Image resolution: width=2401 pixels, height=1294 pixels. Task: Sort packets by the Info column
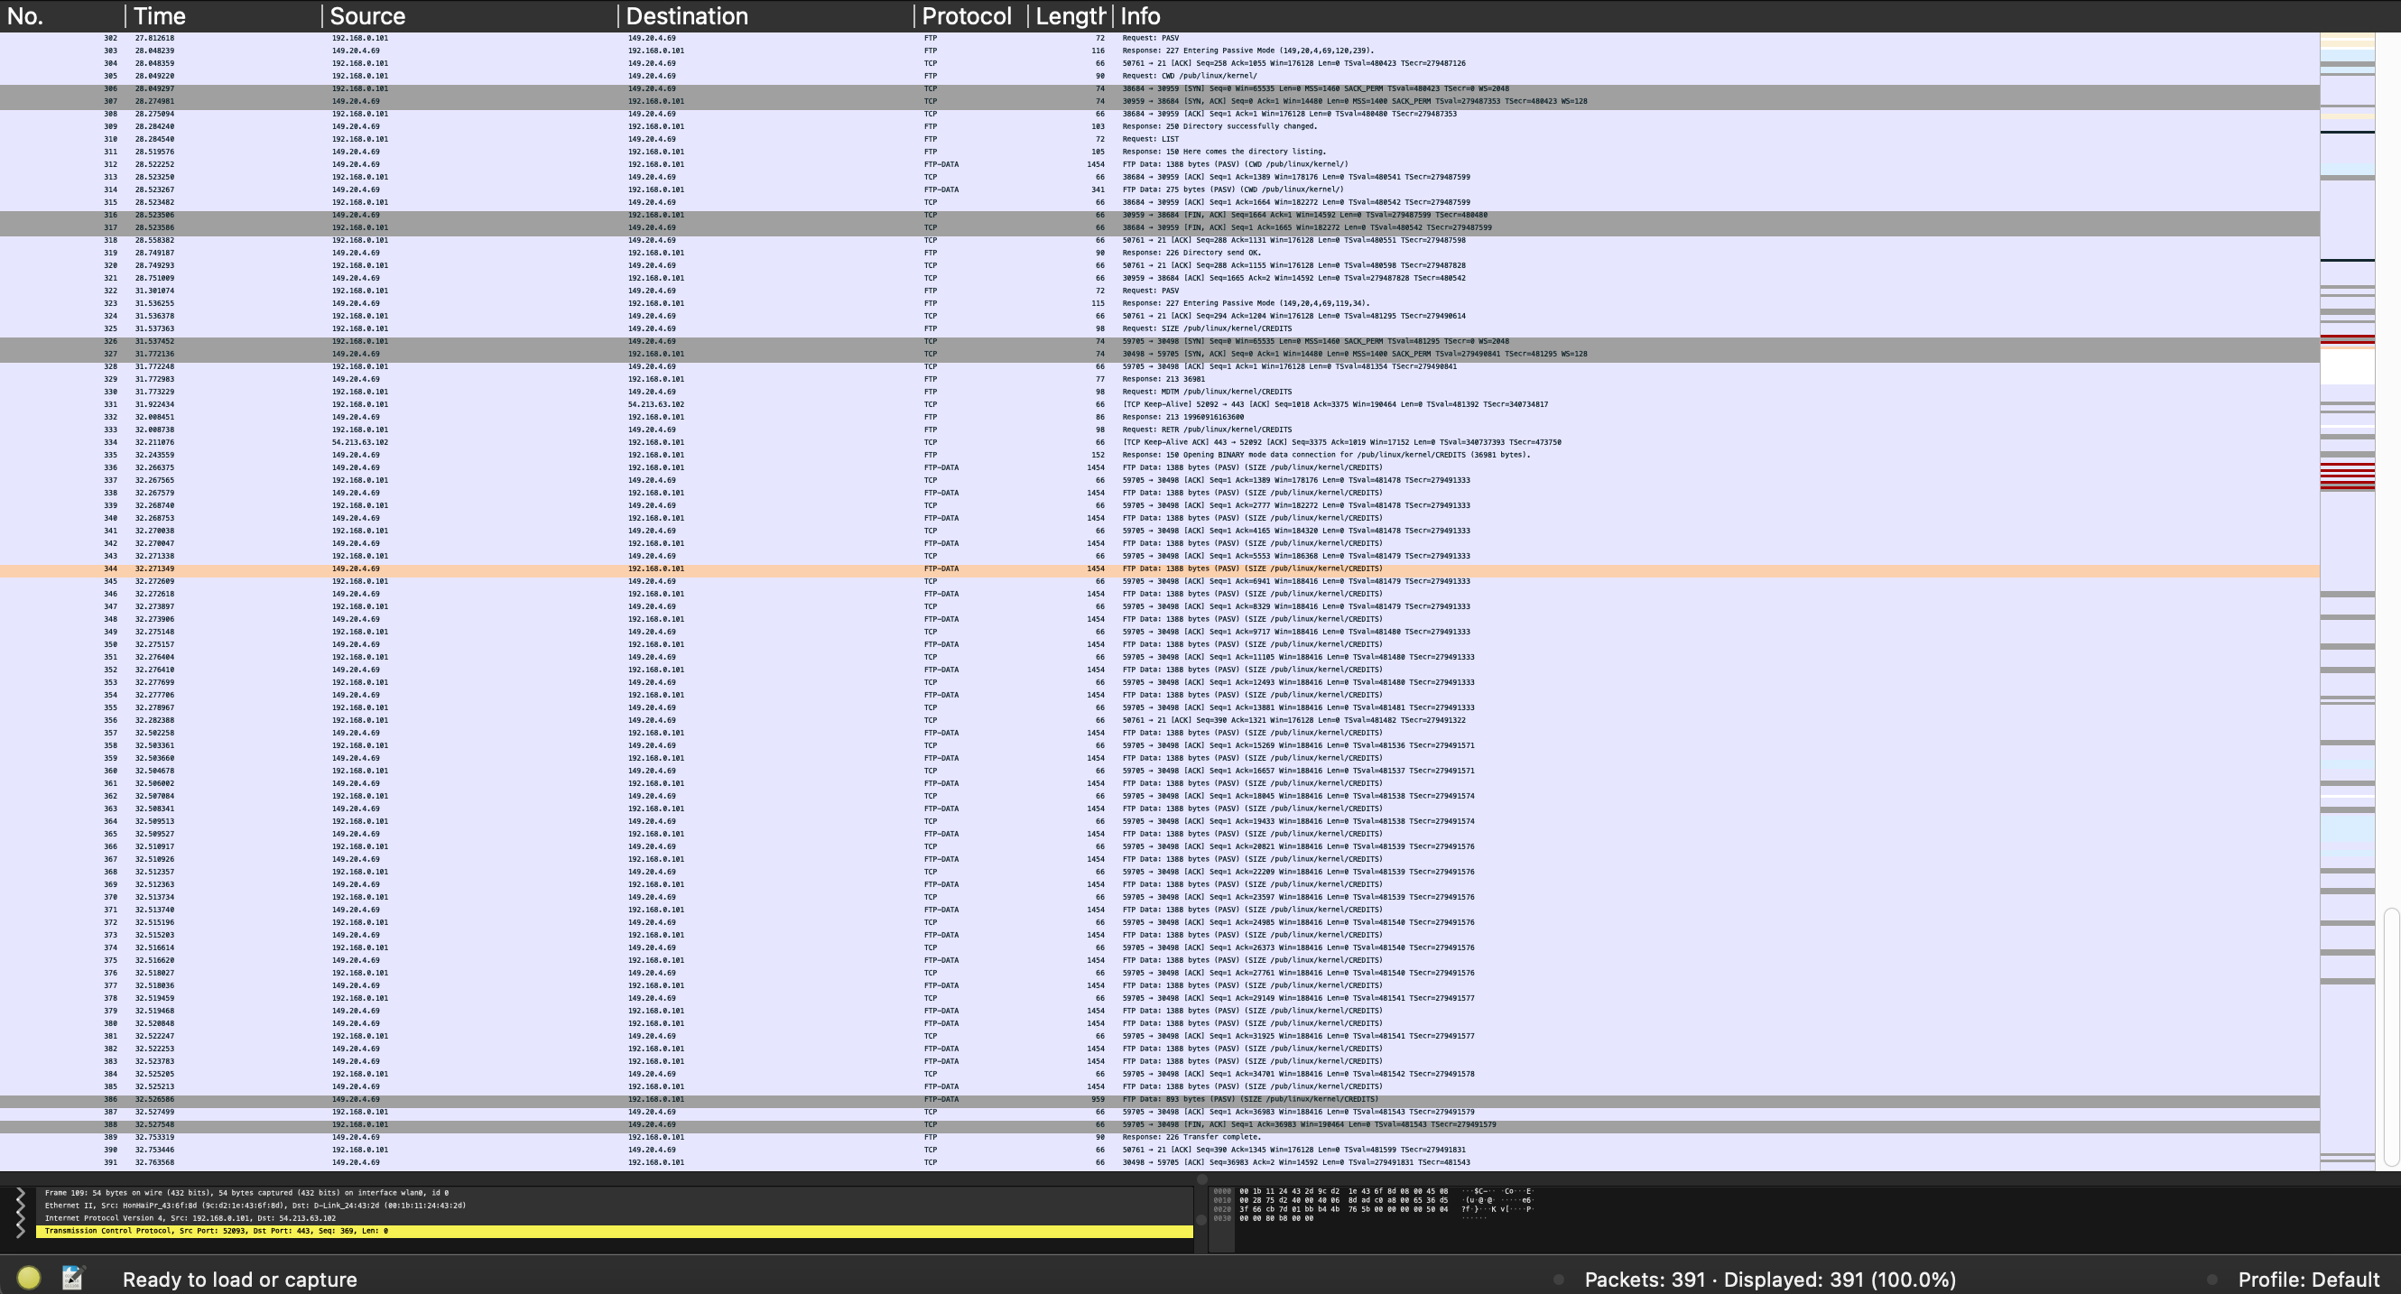[1138, 15]
